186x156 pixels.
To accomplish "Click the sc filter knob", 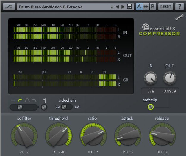I will 24,135.
